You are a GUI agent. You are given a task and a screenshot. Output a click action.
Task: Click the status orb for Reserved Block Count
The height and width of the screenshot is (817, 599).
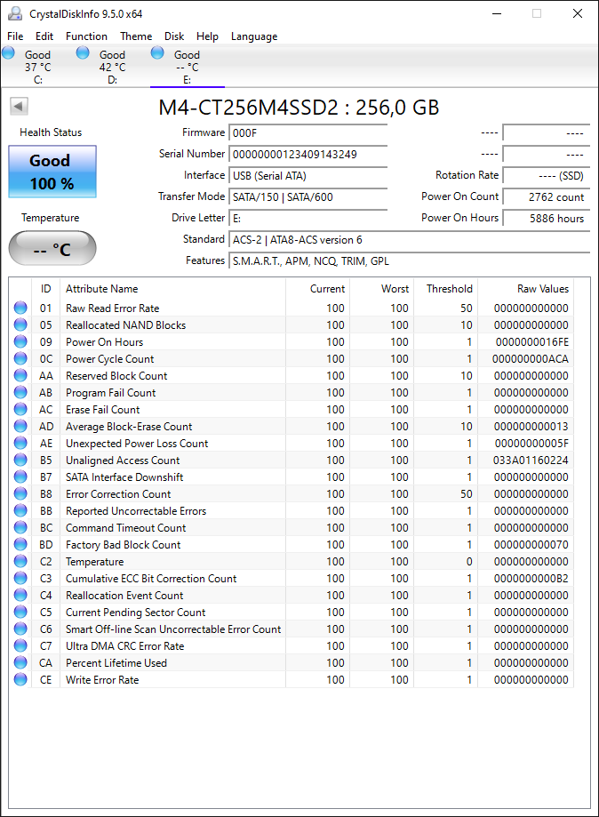click(20, 375)
